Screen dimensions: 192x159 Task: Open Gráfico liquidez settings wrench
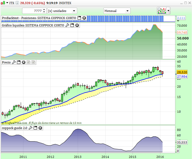pos(67,25)
